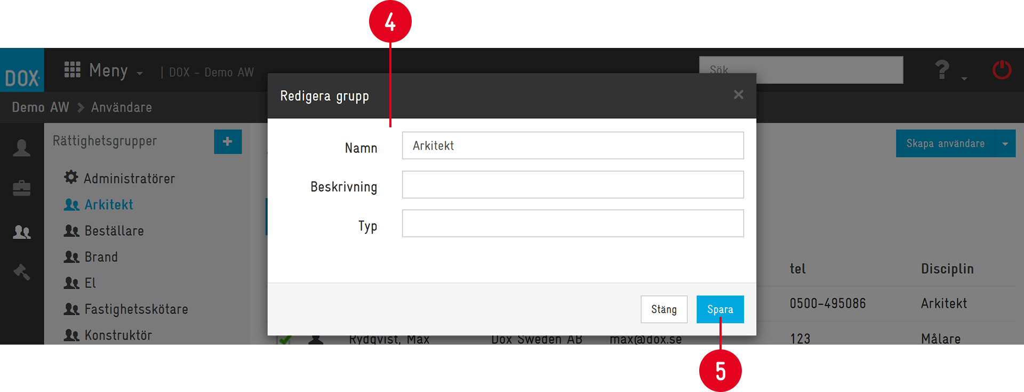This screenshot has height=392, width=1024.
Task: Click the red power logout icon
Action: pos(1002,70)
